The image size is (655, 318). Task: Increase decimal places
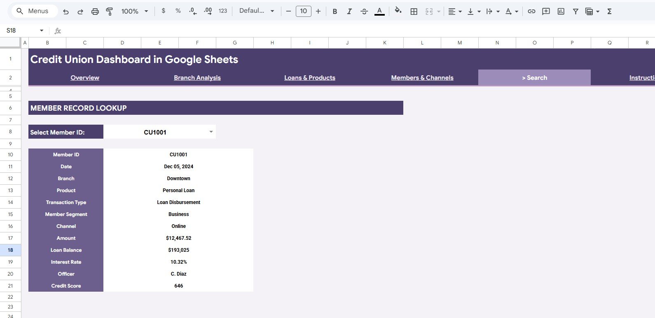pyautogui.click(x=208, y=11)
